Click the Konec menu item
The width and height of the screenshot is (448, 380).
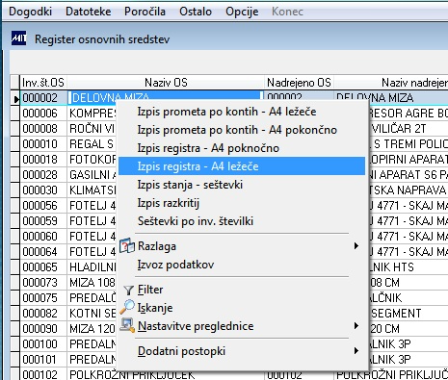(287, 12)
